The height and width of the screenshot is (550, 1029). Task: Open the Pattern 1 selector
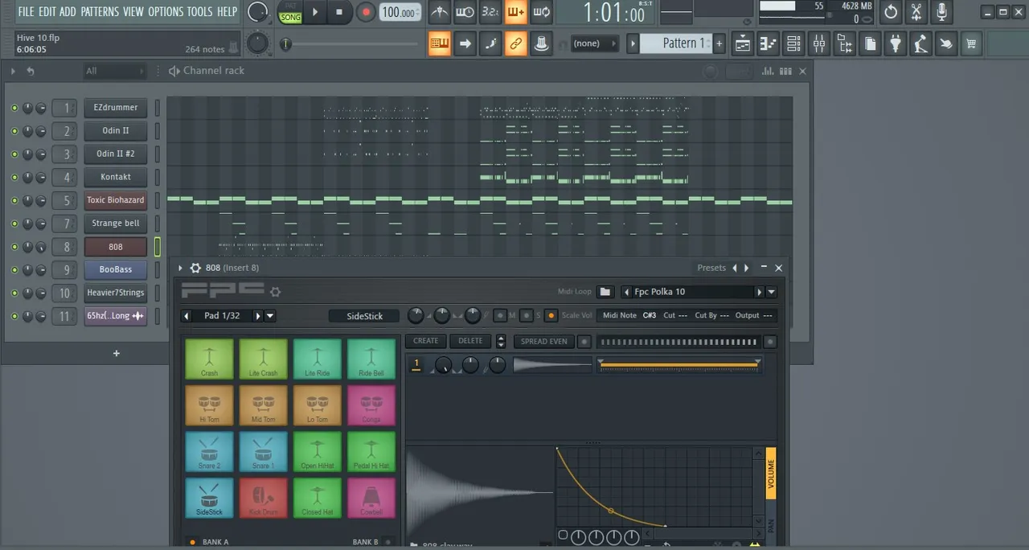coord(675,43)
